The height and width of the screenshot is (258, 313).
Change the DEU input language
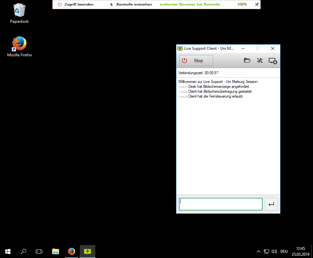tap(284, 251)
